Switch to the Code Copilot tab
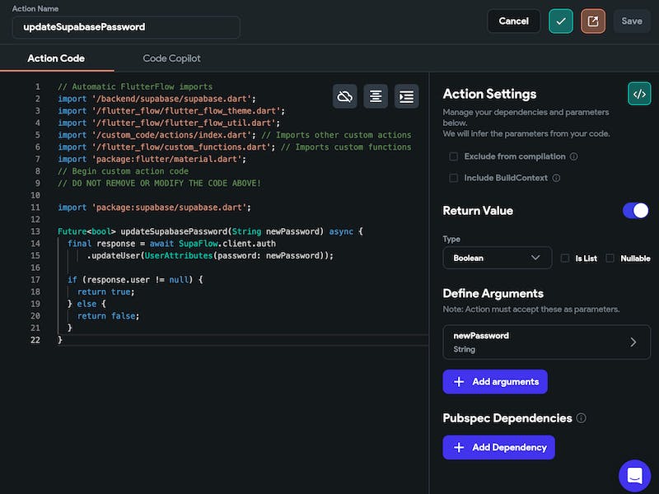This screenshot has width=659, height=494. pos(171,58)
